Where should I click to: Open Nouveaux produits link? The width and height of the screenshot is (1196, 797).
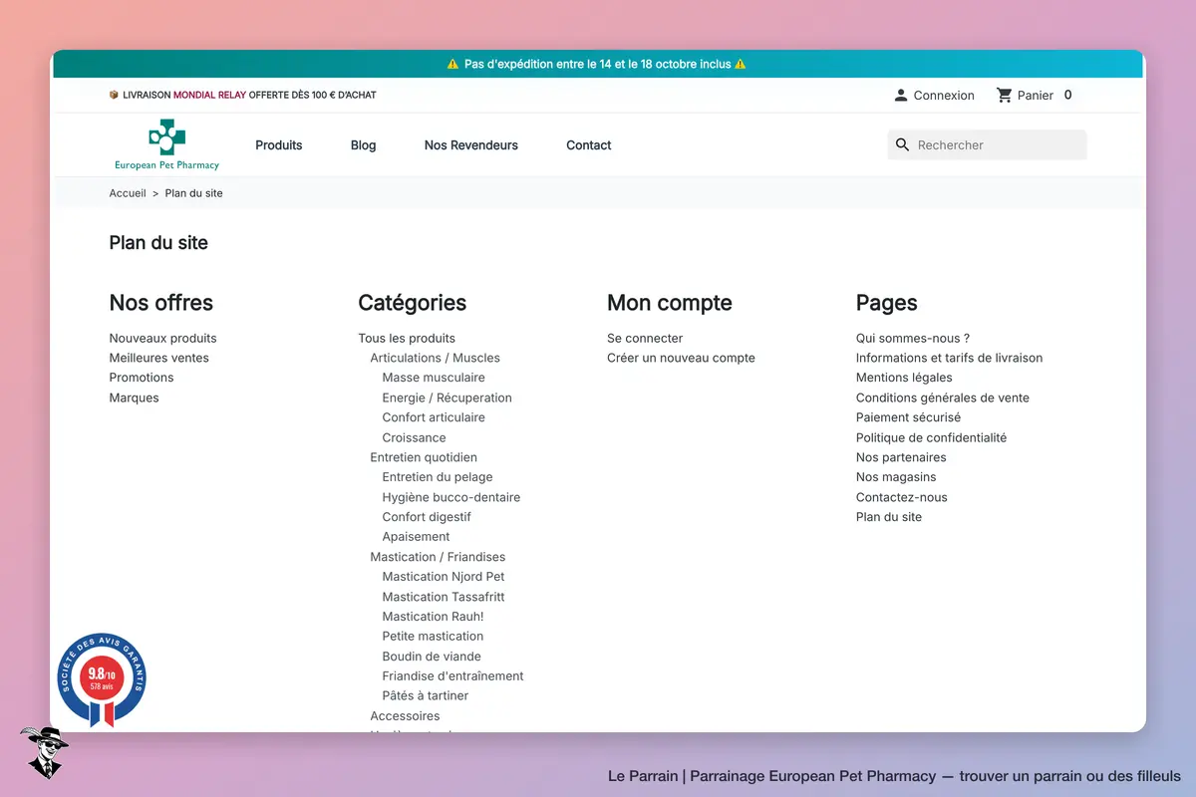163,338
